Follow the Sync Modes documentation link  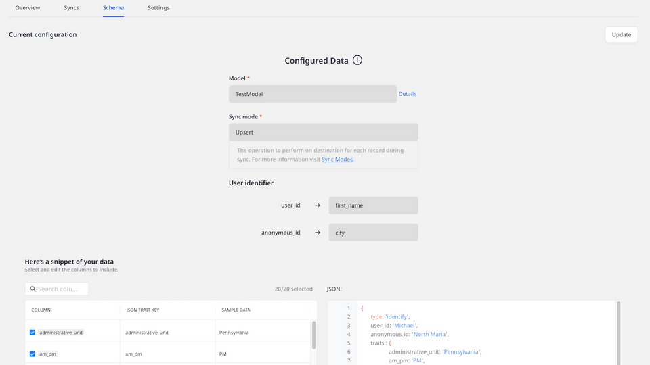pyautogui.click(x=337, y=160)
